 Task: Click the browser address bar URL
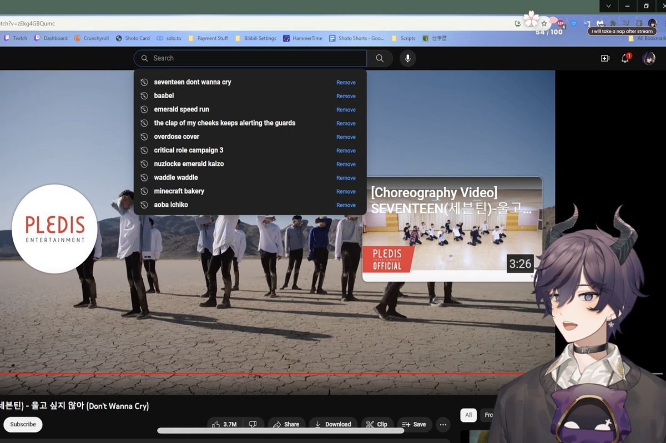click(28, 23)
